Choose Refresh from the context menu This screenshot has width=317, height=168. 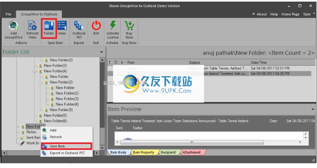[x=67, y=137]
